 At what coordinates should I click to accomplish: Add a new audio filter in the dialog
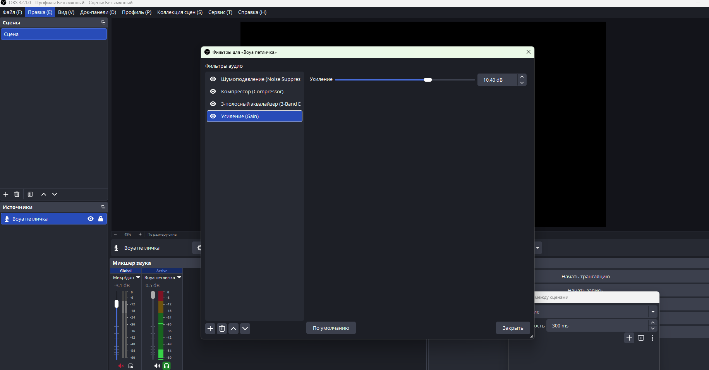210,329
